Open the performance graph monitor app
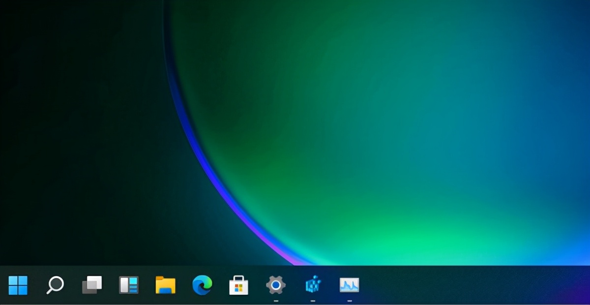This screenshot has width=590, height=305. [350, 285]
